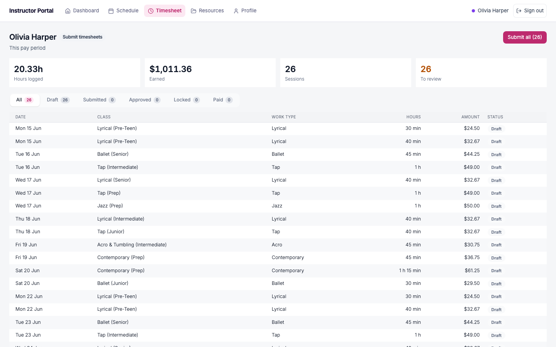
Task: Click the 1 h 15 min hours cell
Action: (x=410, y=271)
